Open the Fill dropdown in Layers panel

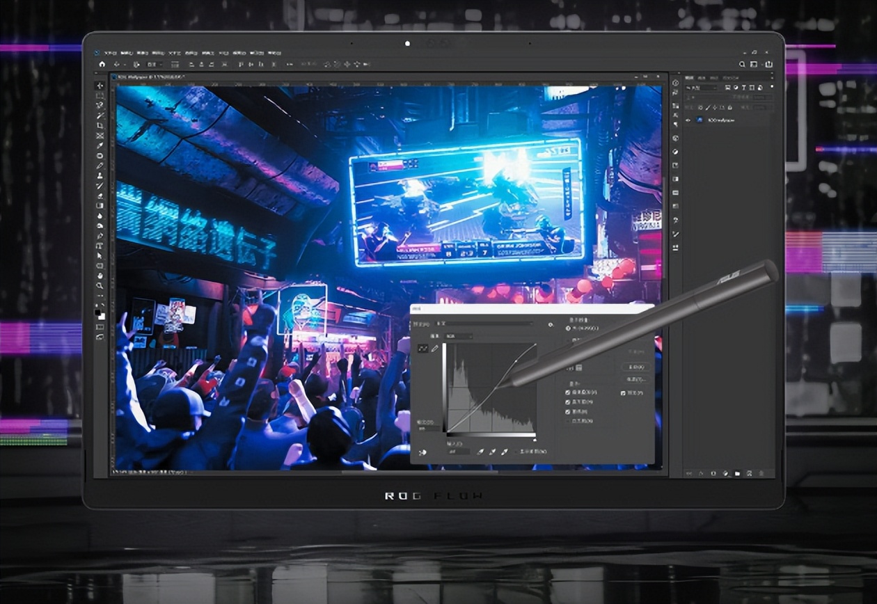click(764, 108)
